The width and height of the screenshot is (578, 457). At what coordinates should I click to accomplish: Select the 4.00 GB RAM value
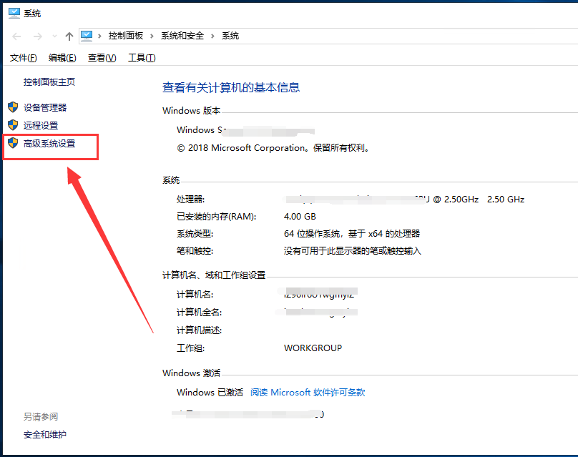tap(300, 217)
